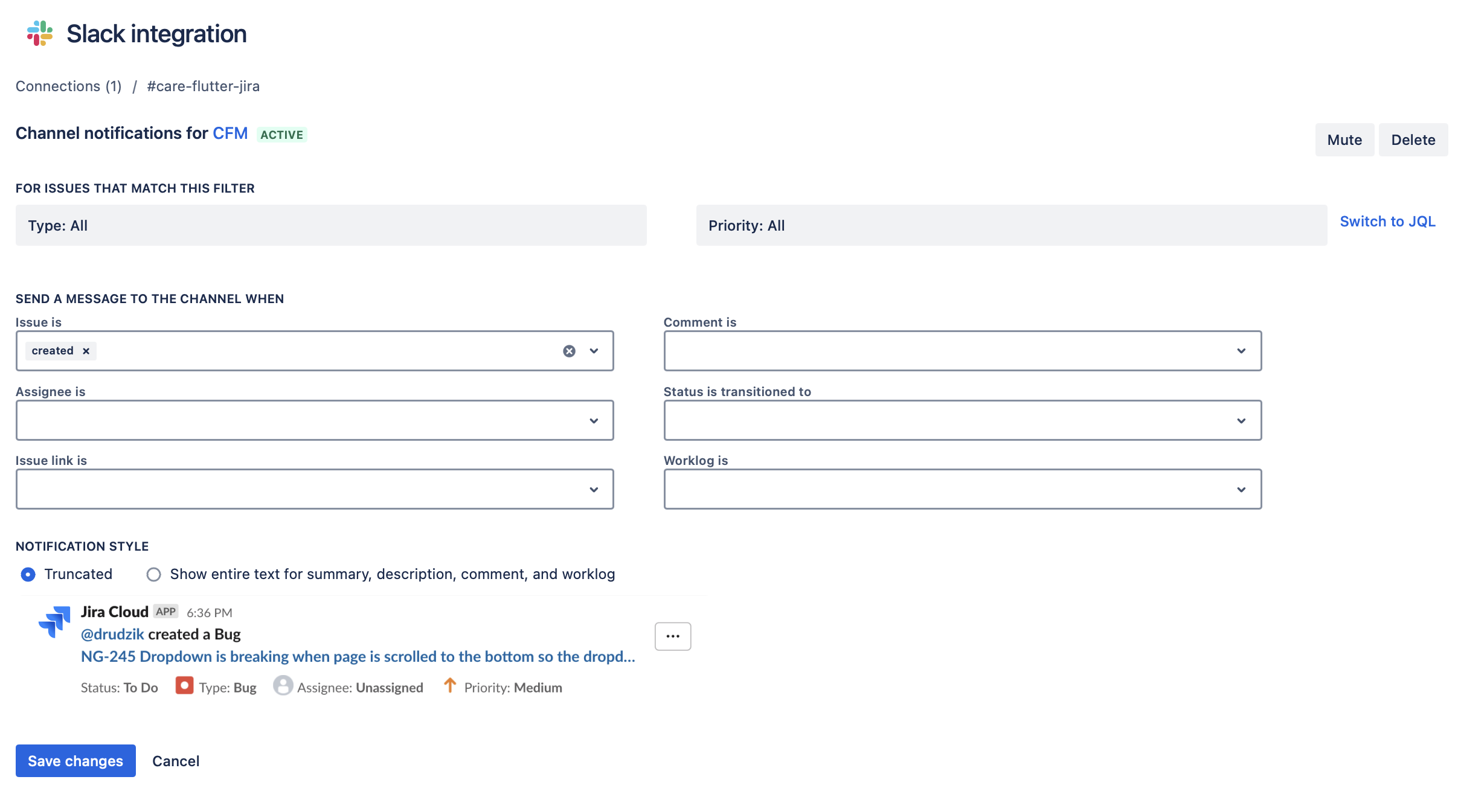Viewport: 1458px width, 797px height.
Task: Open the 'Status is transitioned to' dropdown
Action: (x=963, y=420)
